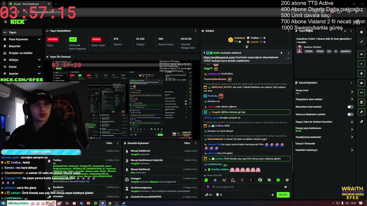The width and height of the screenshot is (367, 206).
Task: Click farukeneselpasha timeout row in Denetim Eylemleri
Action: point(161,189)
